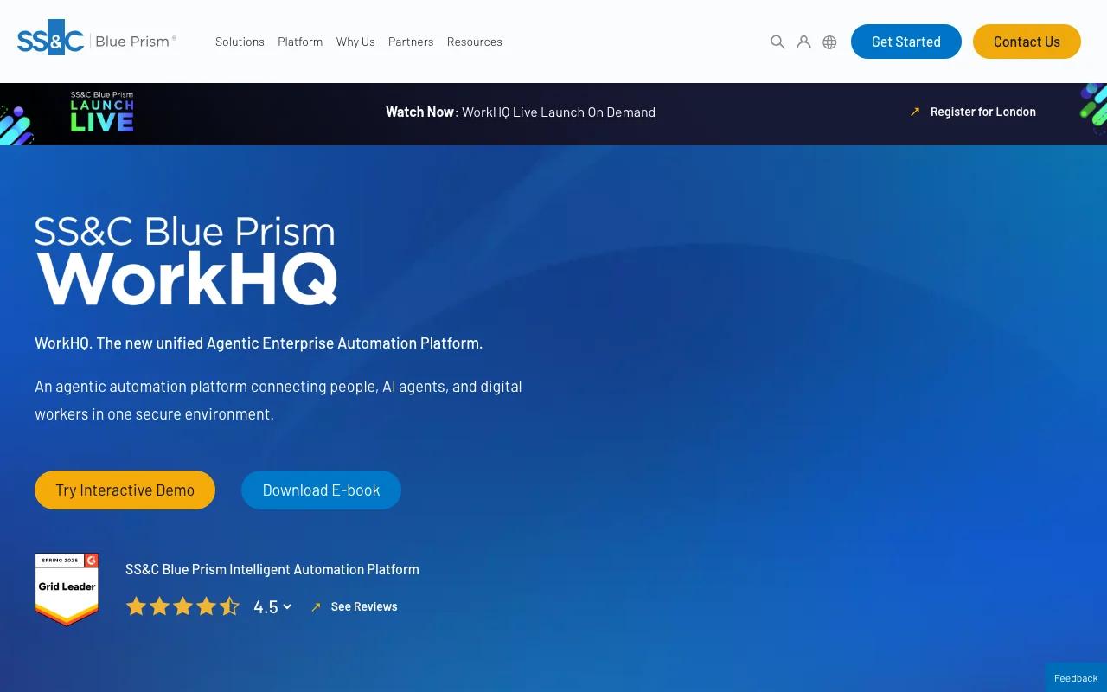Open WorkHQ Live Launch On Demand link

[x=559, y=112]
